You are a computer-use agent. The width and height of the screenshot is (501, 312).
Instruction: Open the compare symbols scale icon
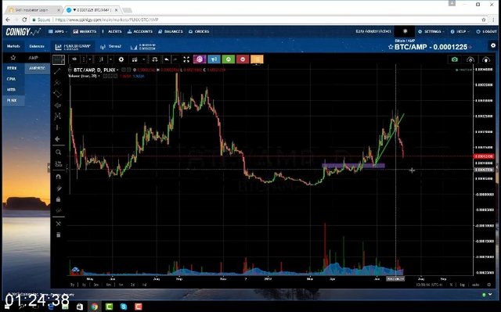[155, 59]
